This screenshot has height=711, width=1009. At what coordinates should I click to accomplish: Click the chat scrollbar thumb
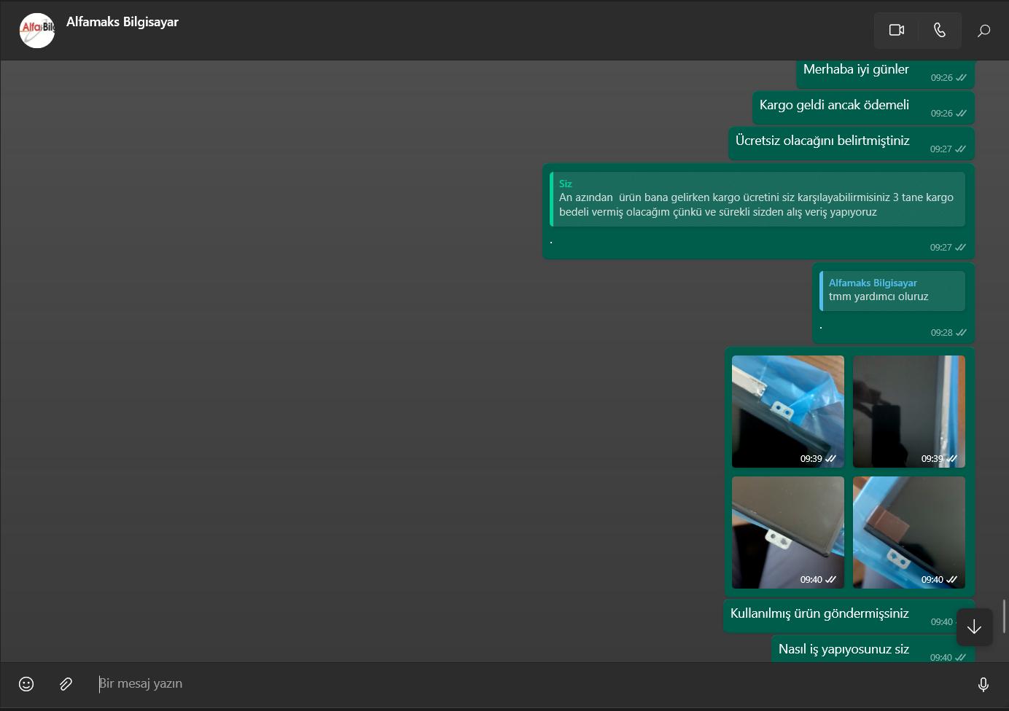1005,616
